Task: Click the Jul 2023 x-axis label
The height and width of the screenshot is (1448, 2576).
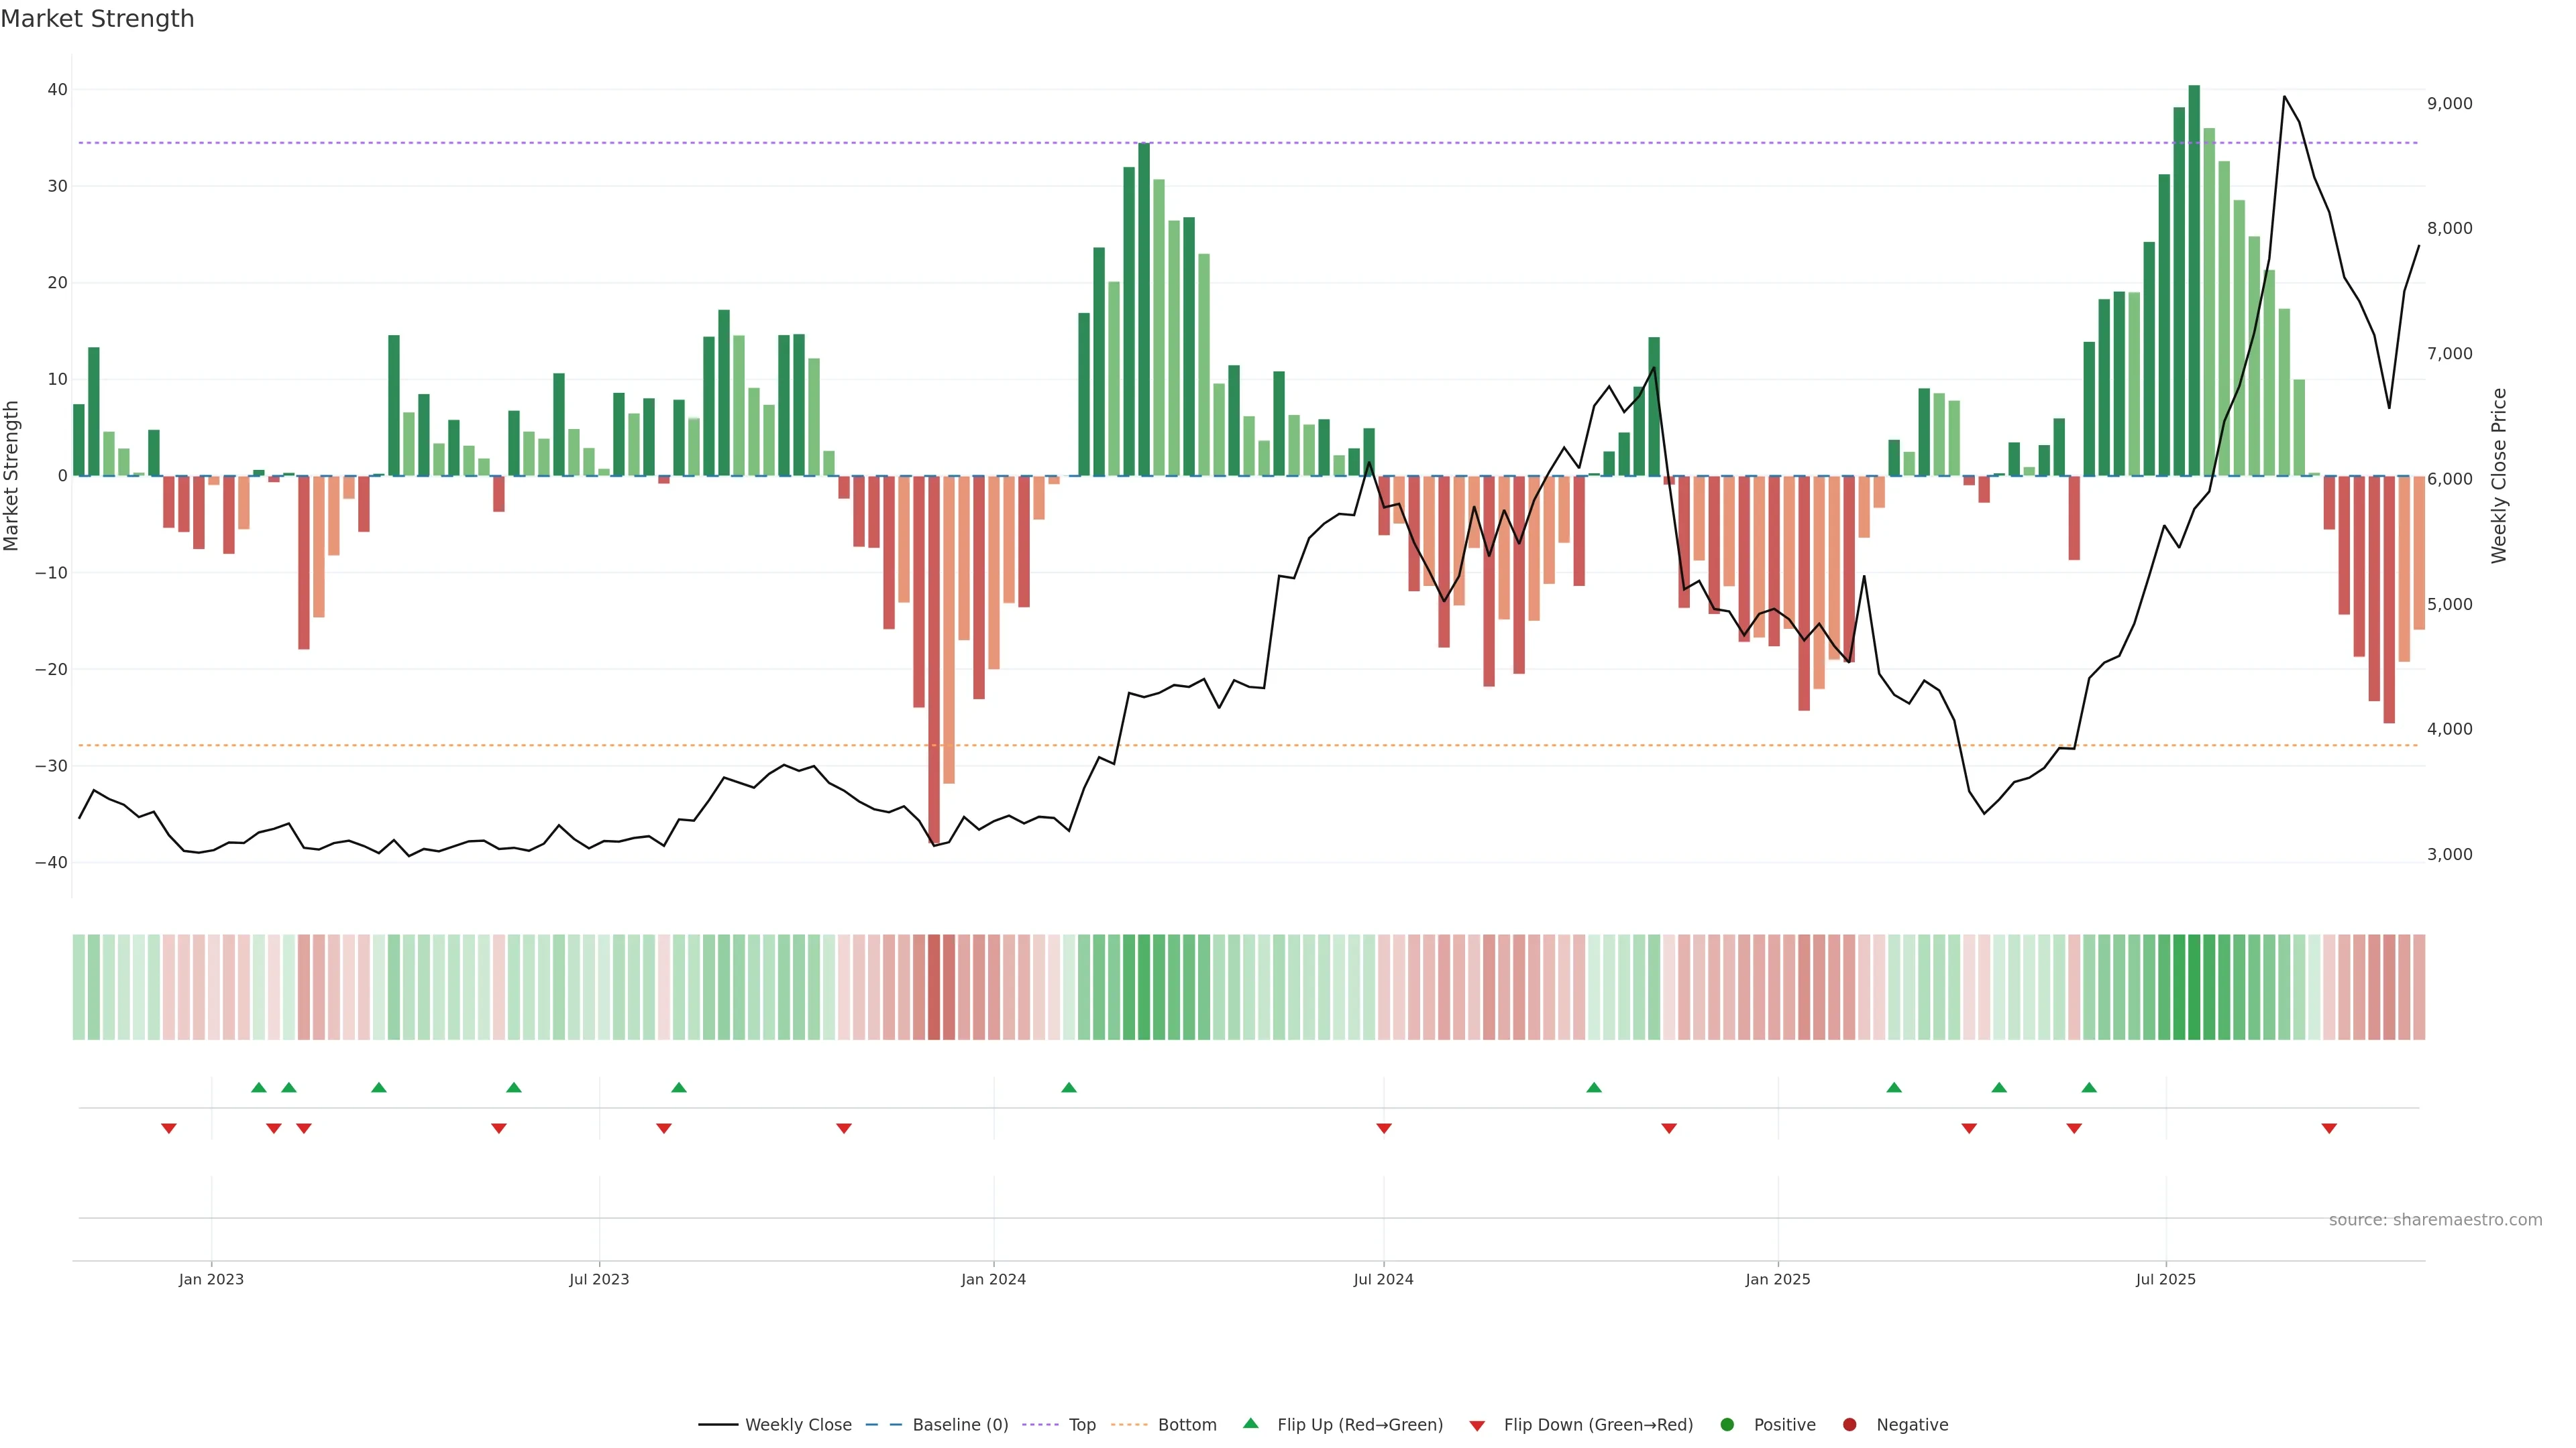Action: (599, 1279)
